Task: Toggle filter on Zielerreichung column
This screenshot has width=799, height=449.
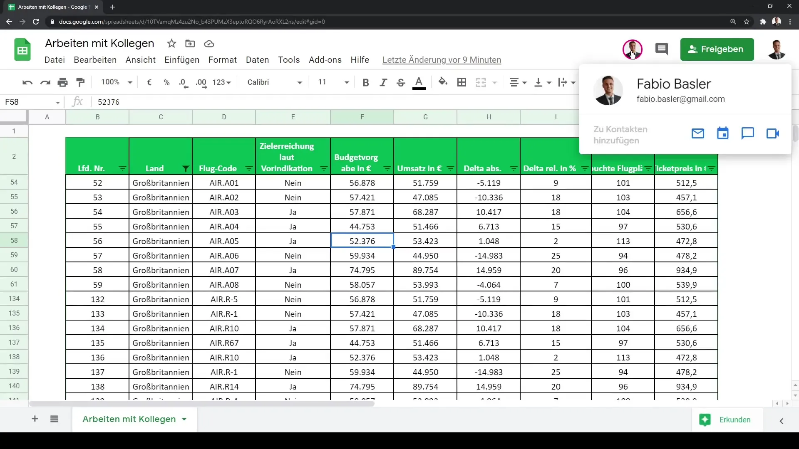Action: click(x=324, y=169)
